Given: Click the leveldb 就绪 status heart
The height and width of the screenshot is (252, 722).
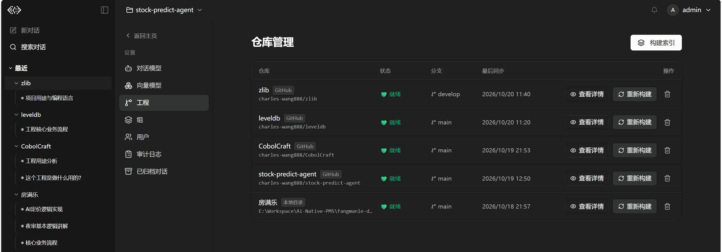Looking at the screenshot, I should pos(384,123).
